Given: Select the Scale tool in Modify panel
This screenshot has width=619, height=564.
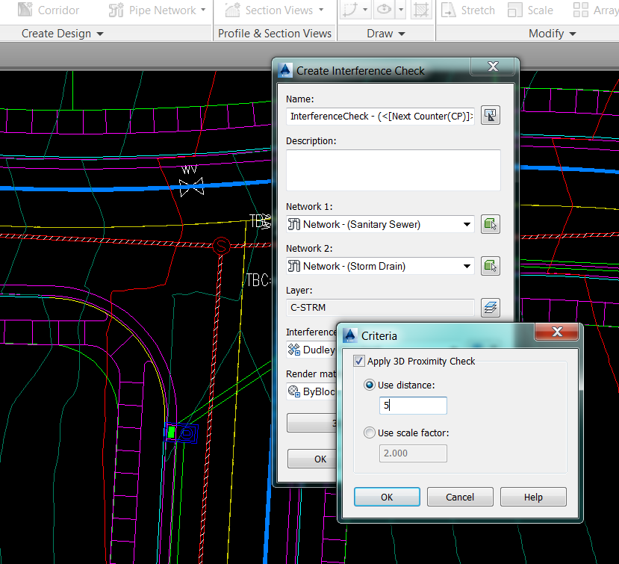Looking at the screenshot, I should point(514,10).
